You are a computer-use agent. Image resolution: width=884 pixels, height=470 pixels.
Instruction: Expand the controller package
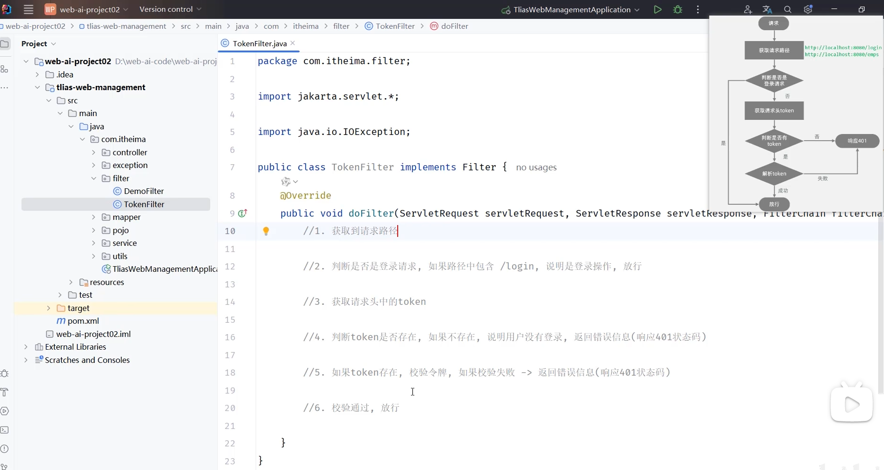point(94,152)
